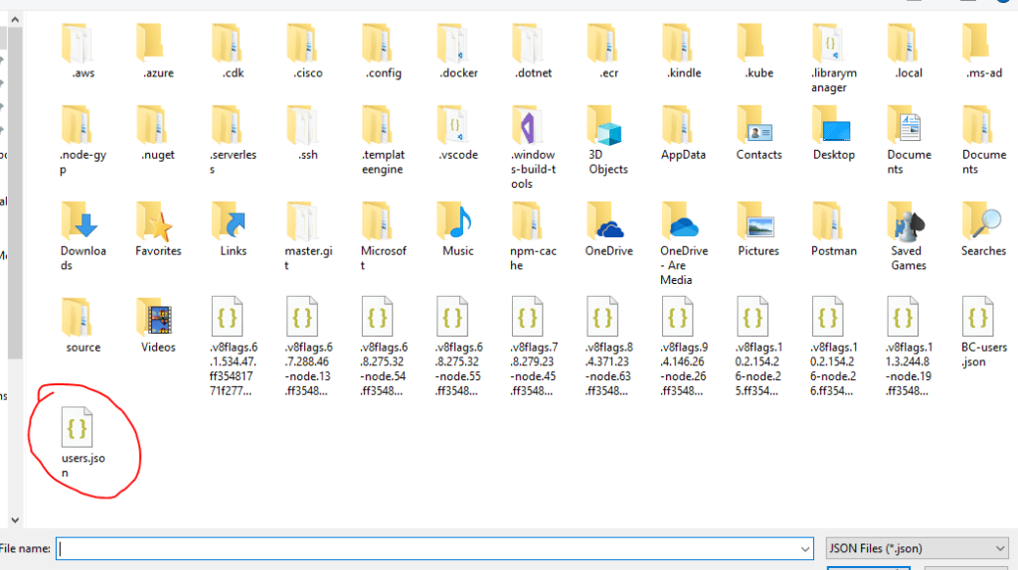Open the .aws folder
Image resolution: width=1018 pixels, height=570 pixels.
pos(83,43)
